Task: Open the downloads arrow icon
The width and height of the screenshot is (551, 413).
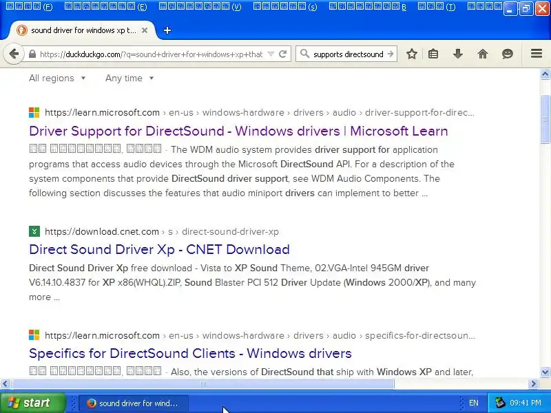Action: [458, 54]
